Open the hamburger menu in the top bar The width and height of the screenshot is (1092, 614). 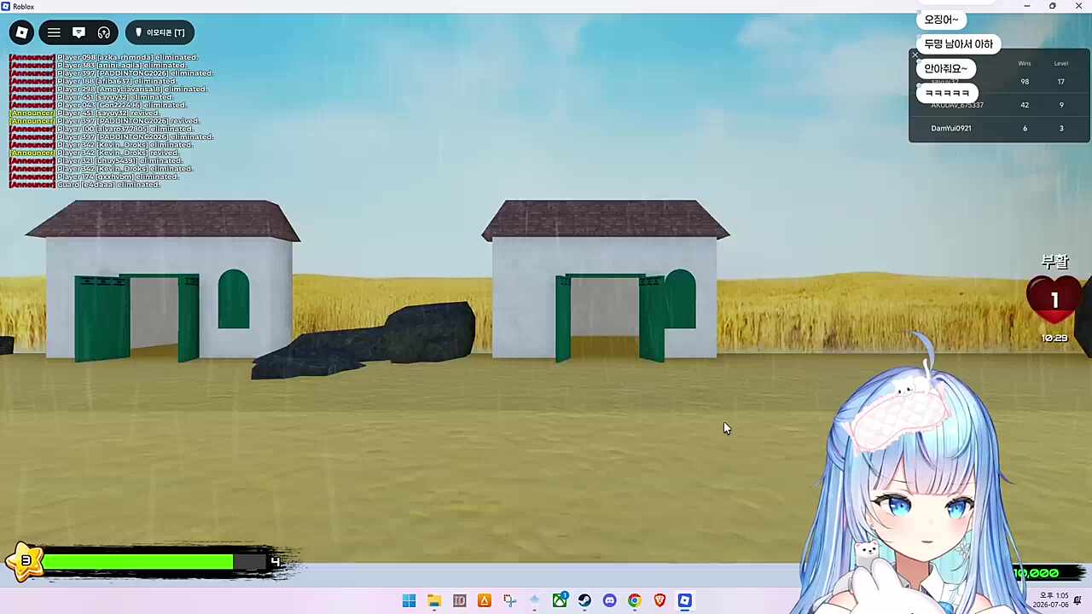tap(54, 32)
